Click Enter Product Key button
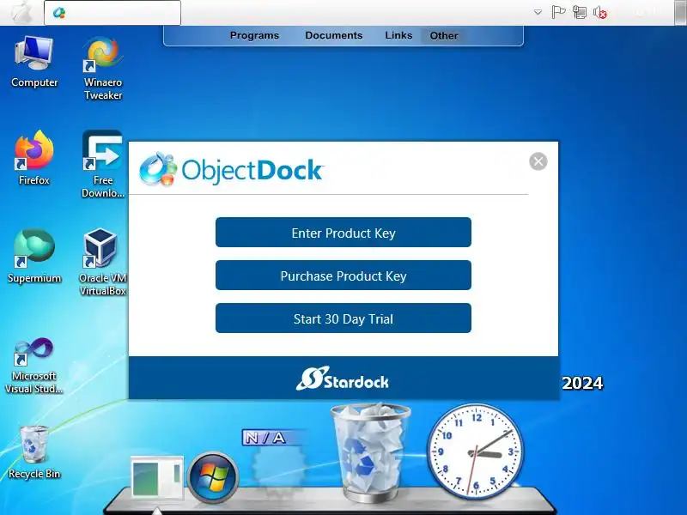 343,233
